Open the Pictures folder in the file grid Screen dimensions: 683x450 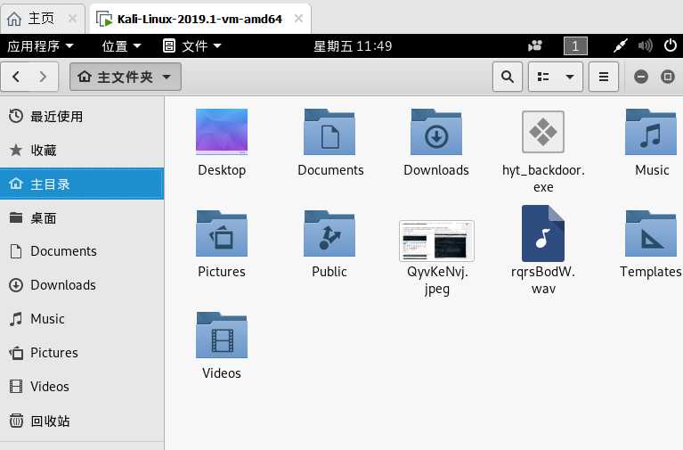point(222,233)
